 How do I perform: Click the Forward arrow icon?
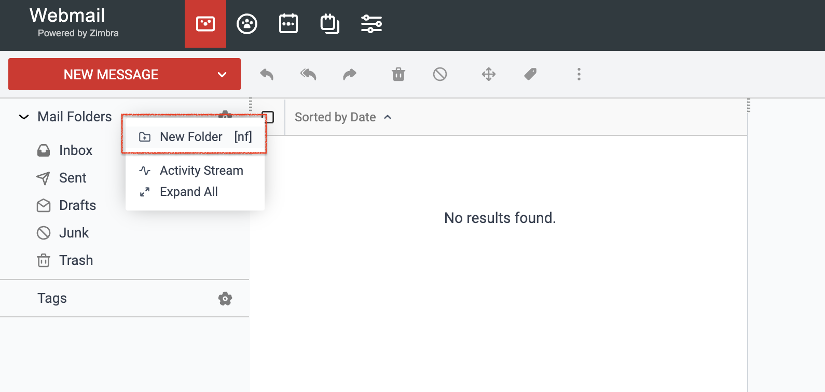click(x=350, y=74)
